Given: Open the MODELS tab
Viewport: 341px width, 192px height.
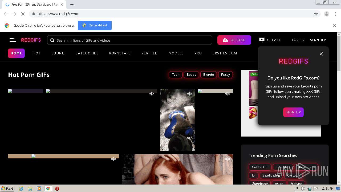Looking at the screenshot, I should pyautogui.click(x=176, y=53).
